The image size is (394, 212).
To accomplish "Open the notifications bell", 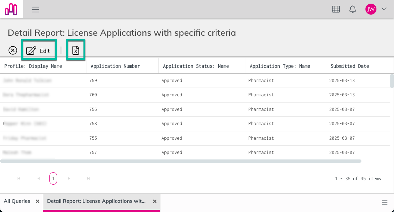I will click(353, 9).
